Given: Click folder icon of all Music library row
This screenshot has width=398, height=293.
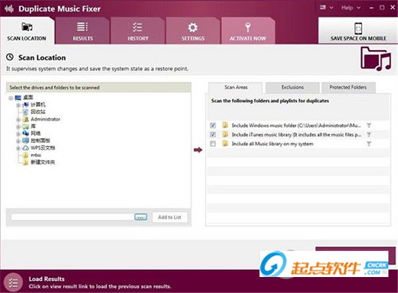Looking at the screenshot, I should [225, 143].
